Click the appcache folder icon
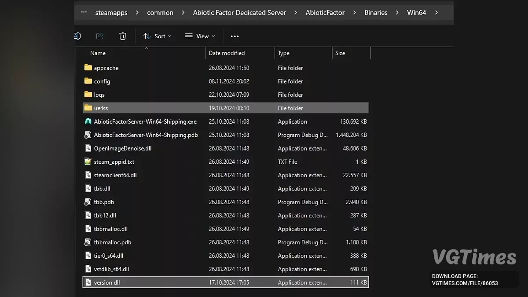Viewport: 528px width, 297px height. (x=88, y=68)
